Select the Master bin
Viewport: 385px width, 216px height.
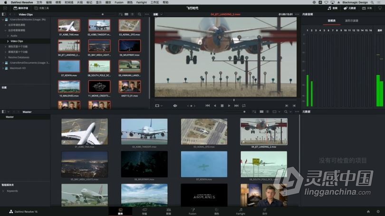click(25, 117)
